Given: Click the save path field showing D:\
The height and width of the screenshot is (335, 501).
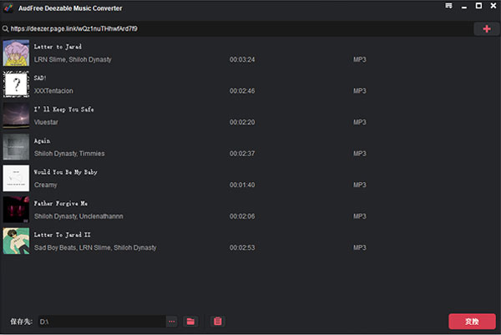Looking at the screenshot, I should (x=102, y=322).
